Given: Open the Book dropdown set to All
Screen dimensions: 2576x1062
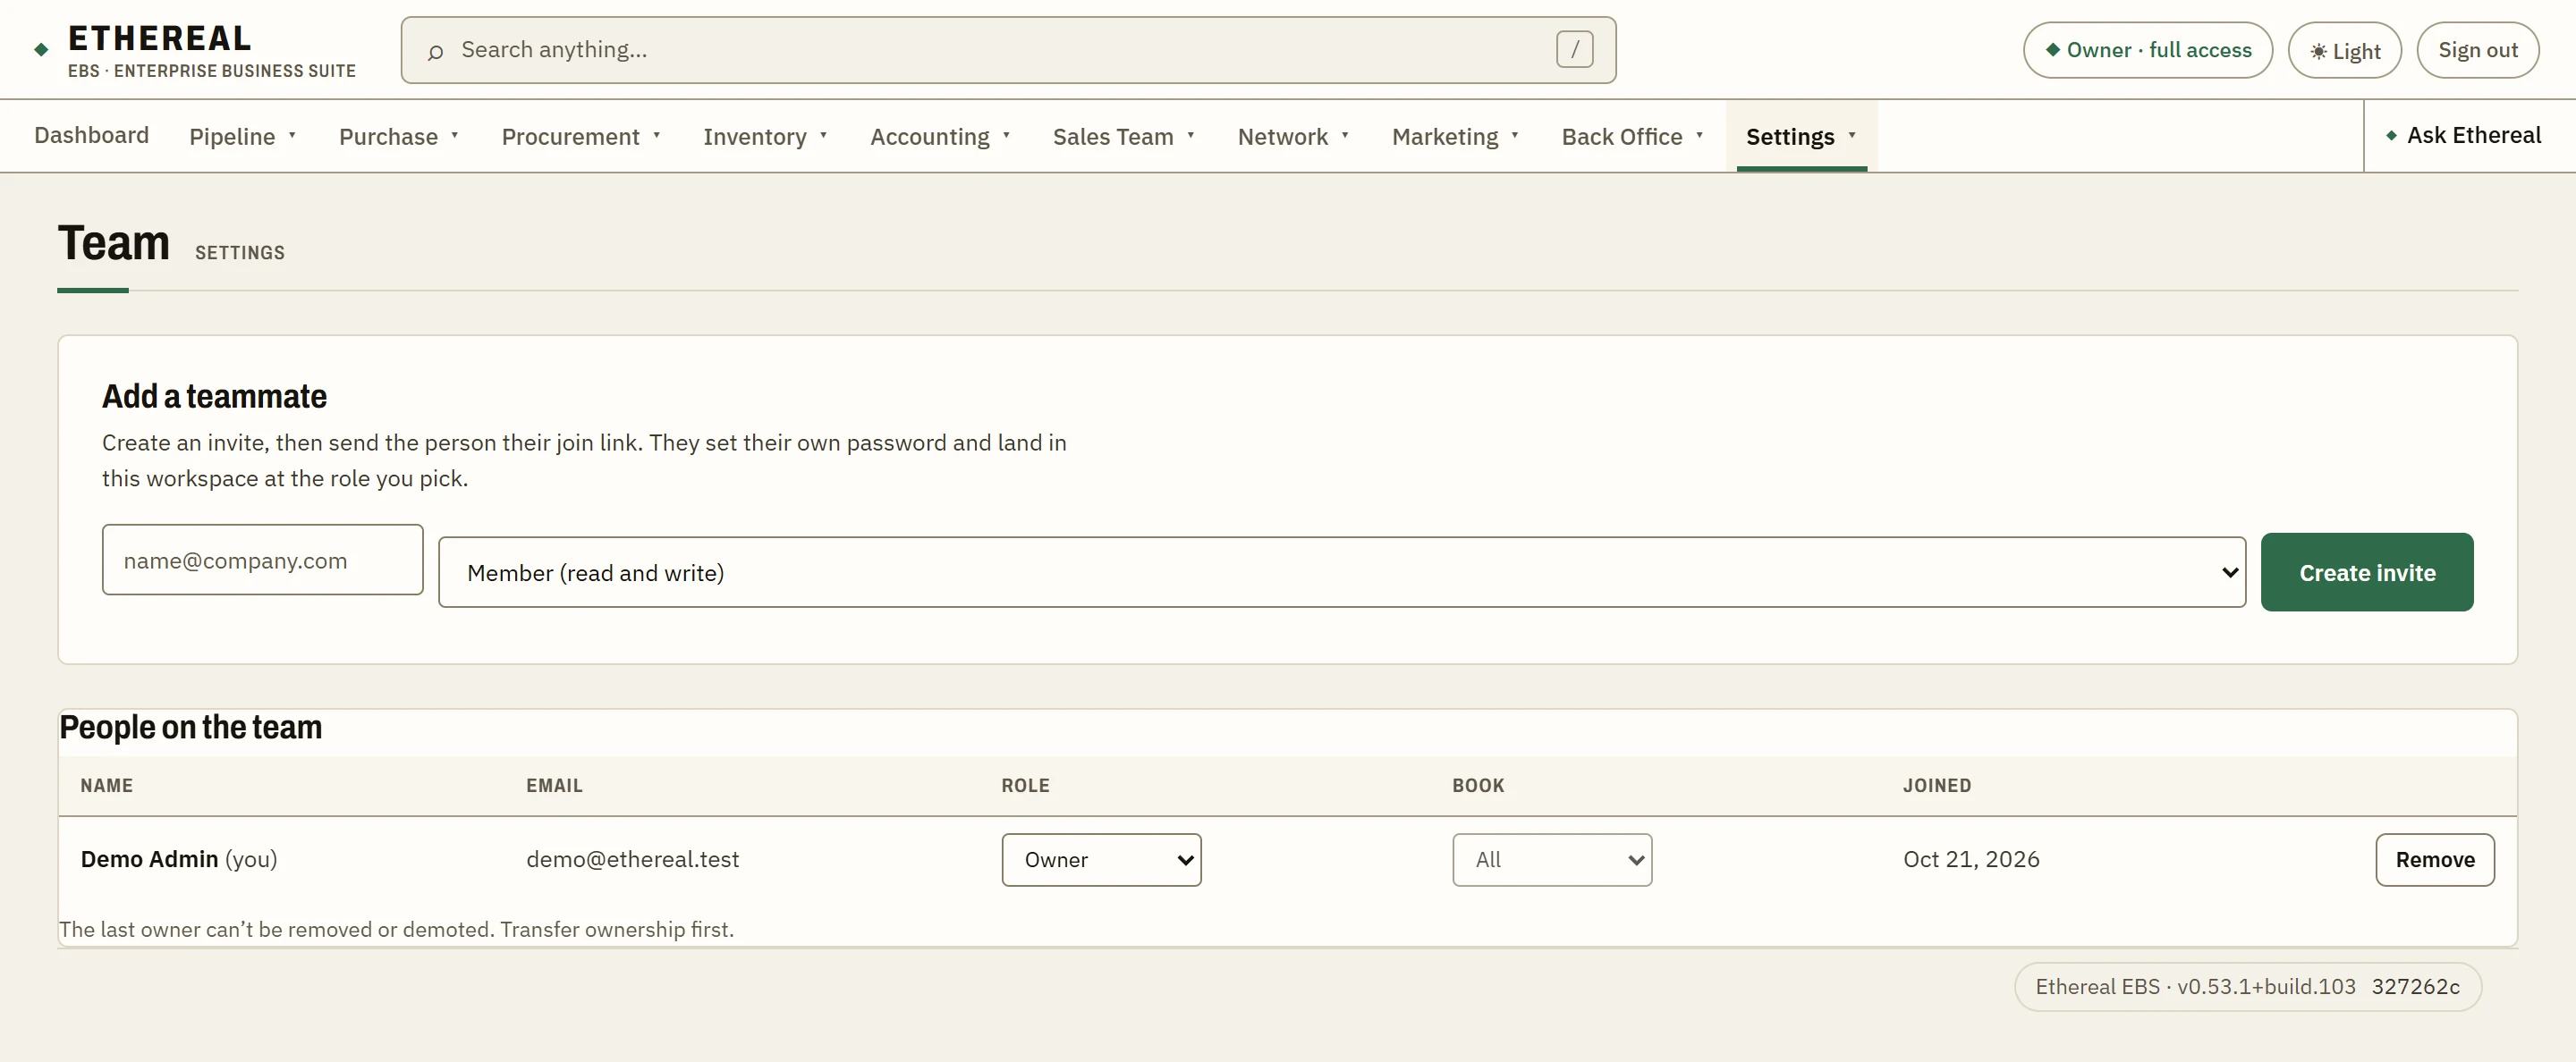Looking at the screenshot, I should pyautogui.click(x=1552, y=859).
